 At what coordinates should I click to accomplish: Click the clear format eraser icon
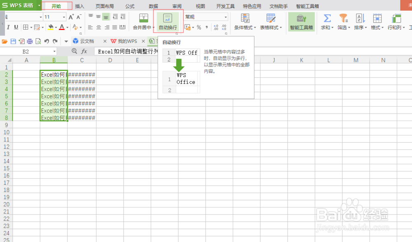click(x=75, y=27)
